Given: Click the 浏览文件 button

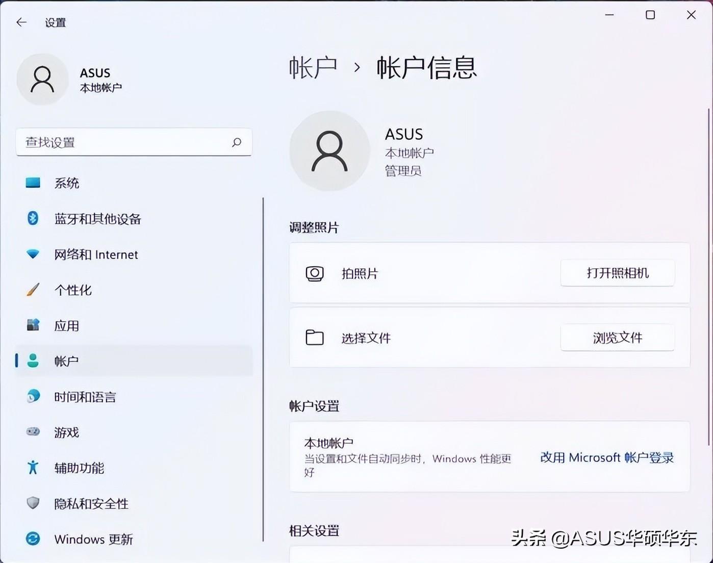Looking at the screenshot, I should (x=618, y=338).
